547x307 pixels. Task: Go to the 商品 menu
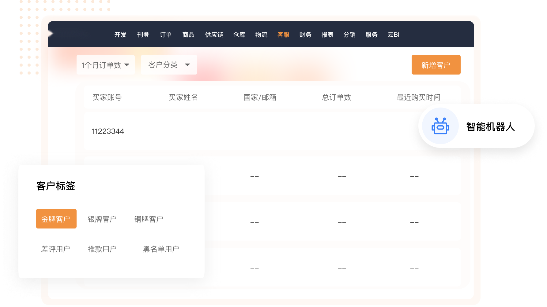pyautogui.click(x=188, y=35)
